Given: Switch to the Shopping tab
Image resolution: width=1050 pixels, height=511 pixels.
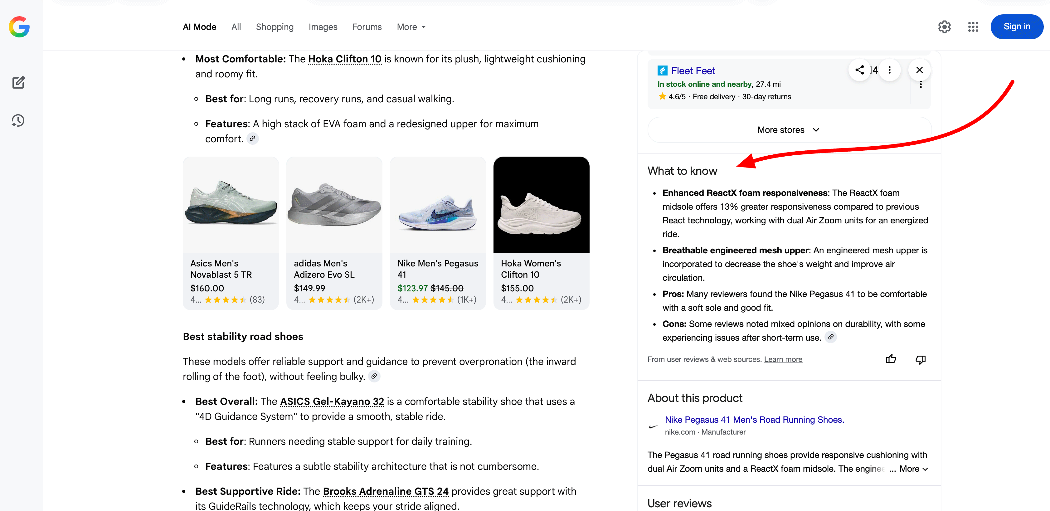Looking at the screenshot, I should pos(275,27).
